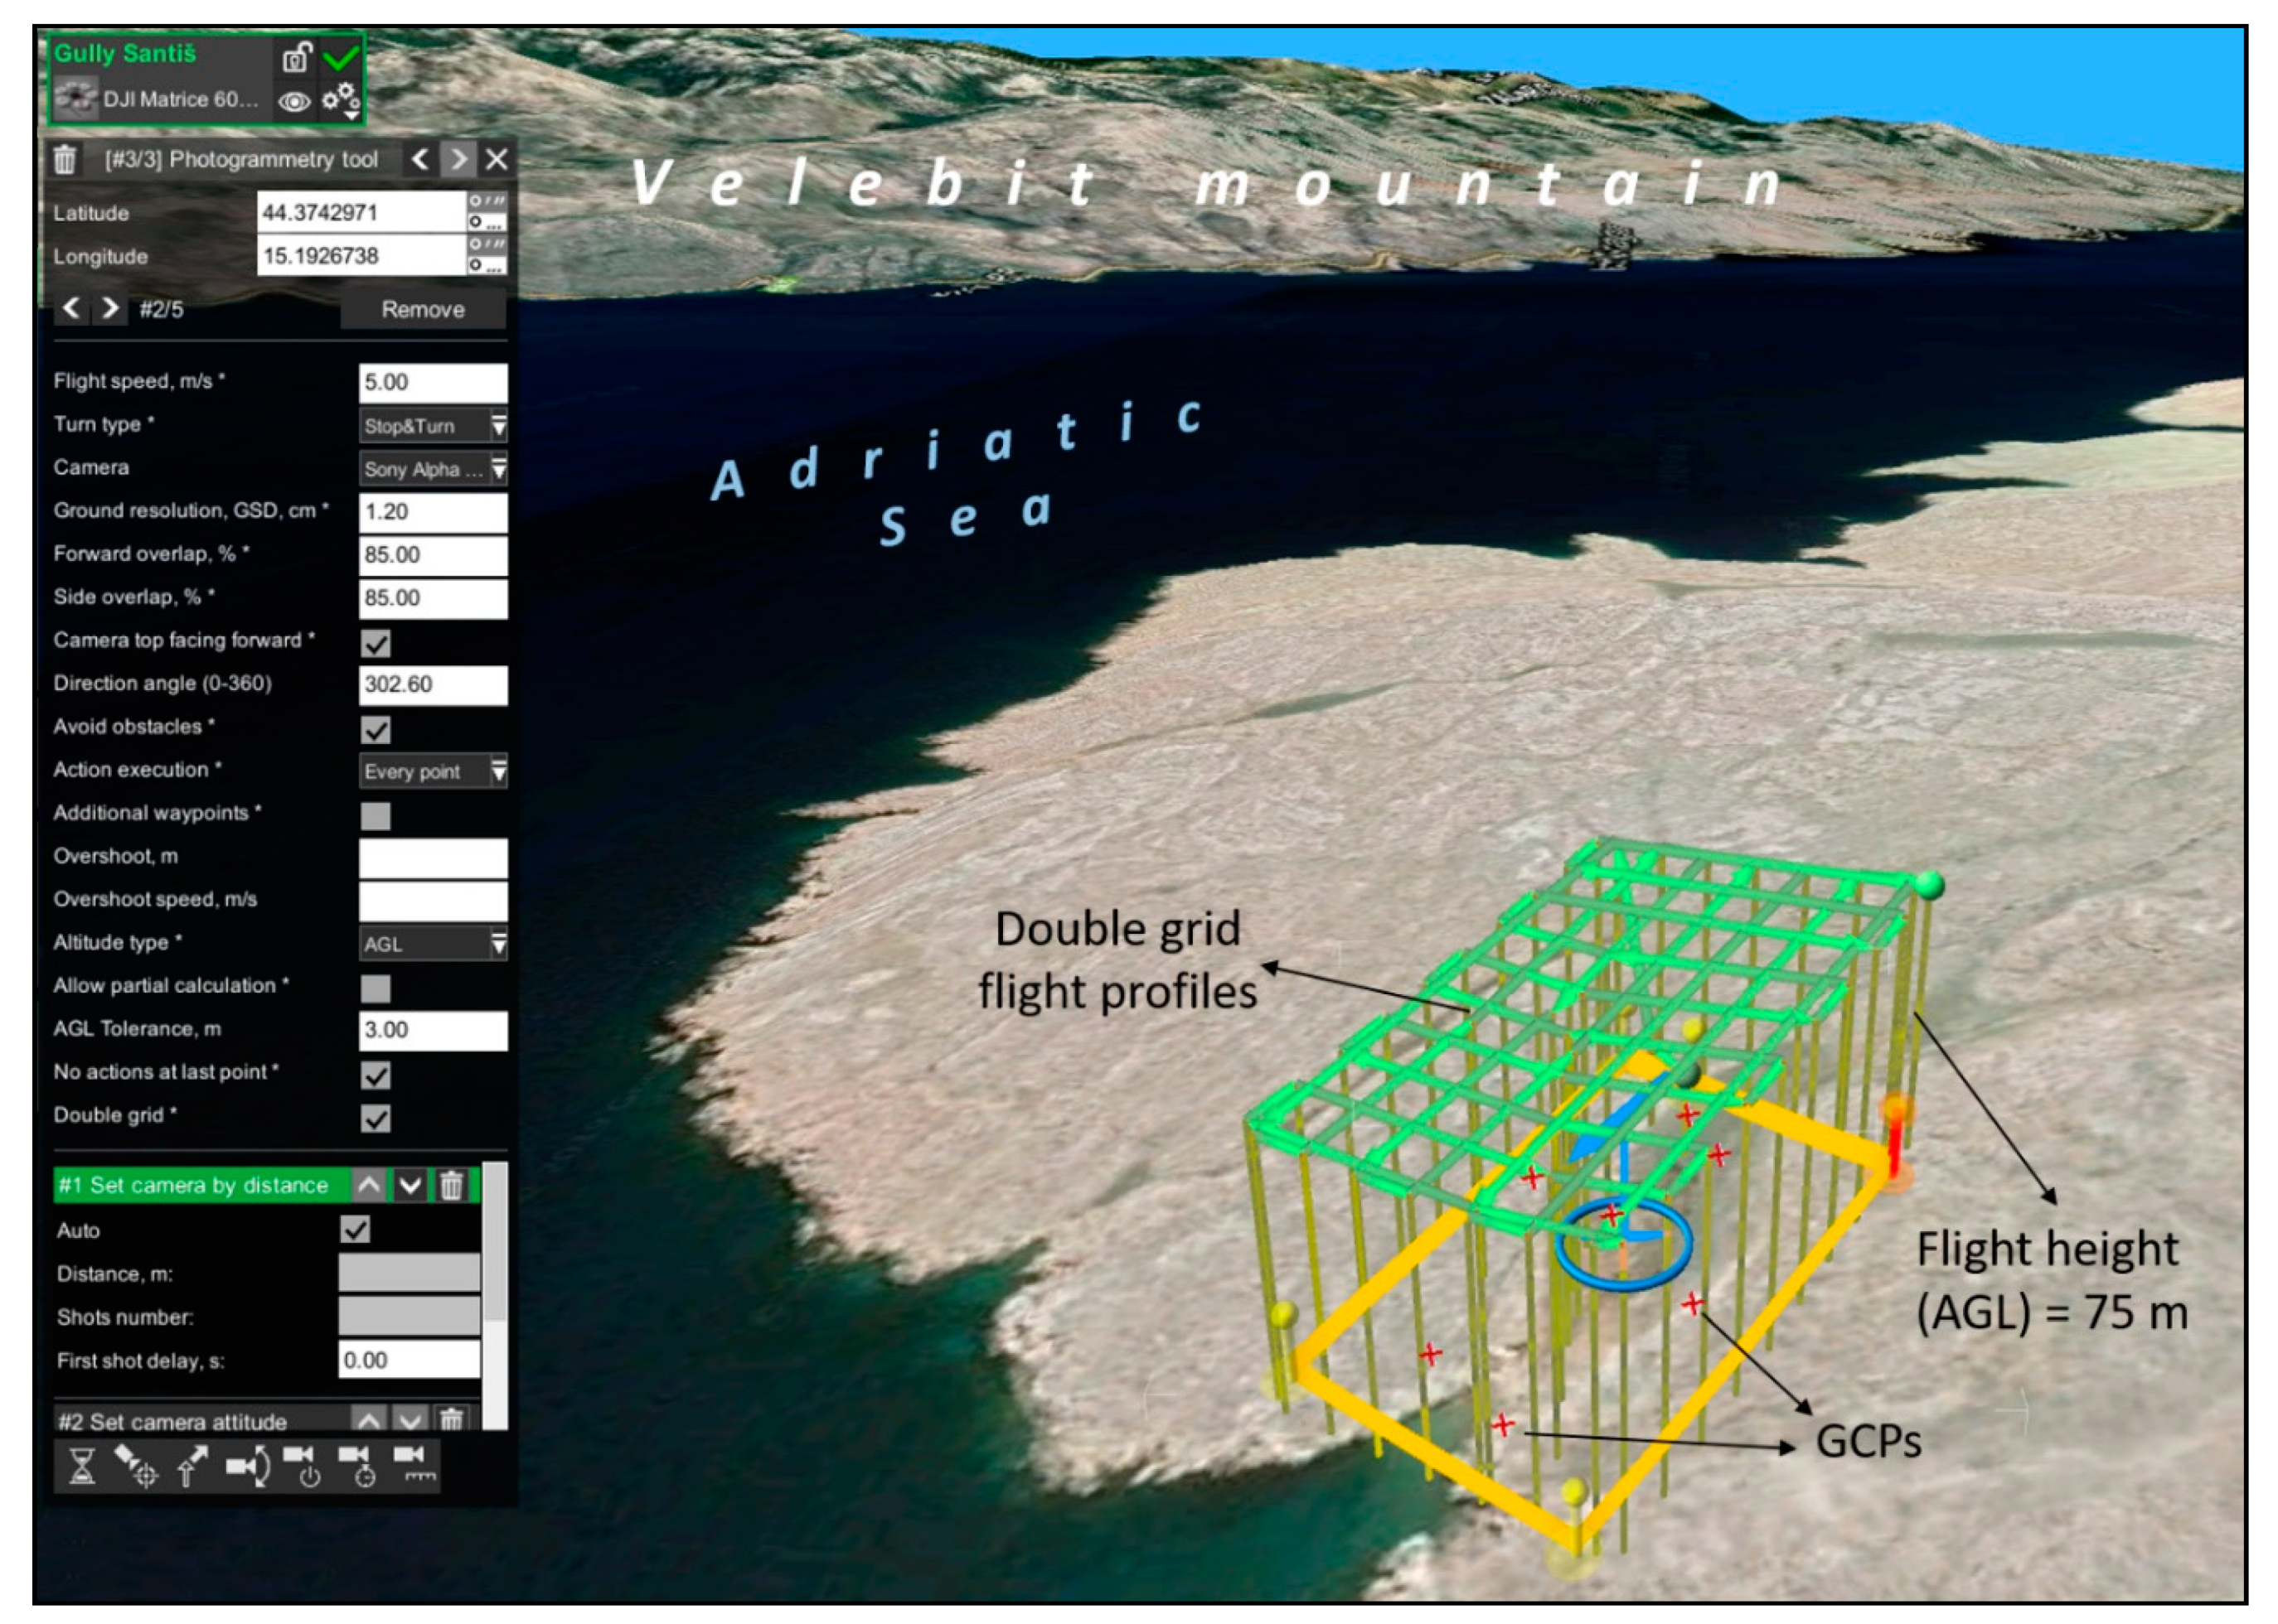
Task: Delete the Photogrammetry tool segment with trash icon
Action: pyautogui.click(x=65, y=159)
